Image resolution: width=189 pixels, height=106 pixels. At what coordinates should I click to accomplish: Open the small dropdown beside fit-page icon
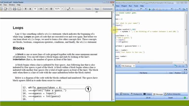73,9
